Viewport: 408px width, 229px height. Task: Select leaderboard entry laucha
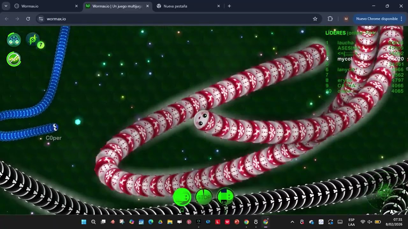pyautogui.click(x=346, y=43)
